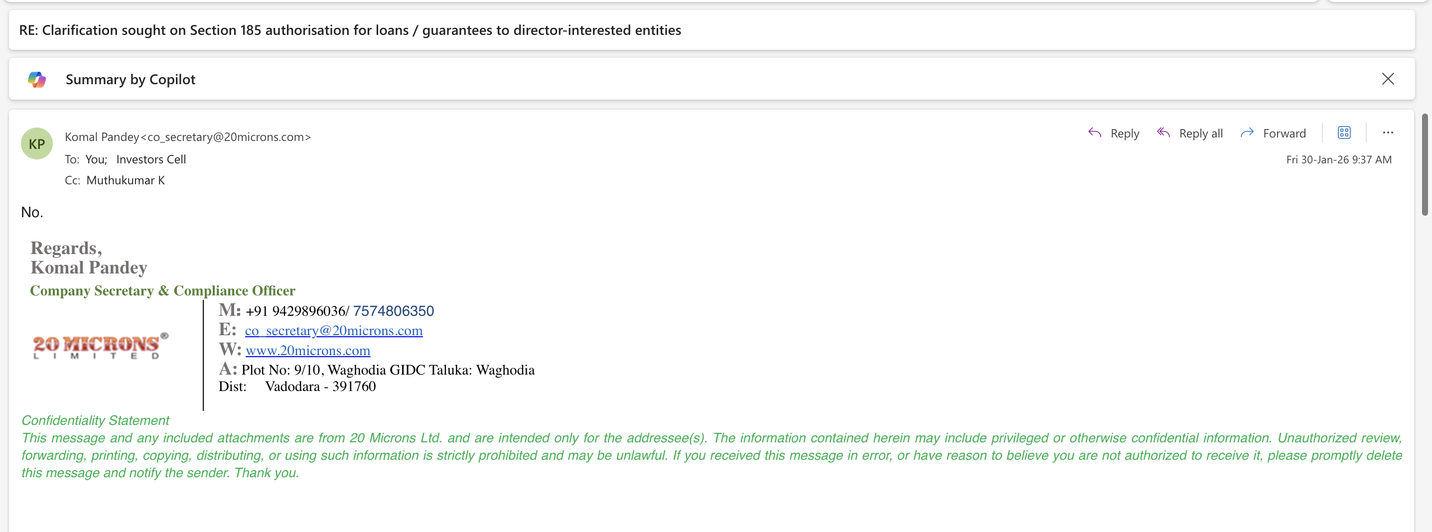Click the 7574806350 phone number link
Viewport: 1432px width, 532px height.
pos(393,311)
